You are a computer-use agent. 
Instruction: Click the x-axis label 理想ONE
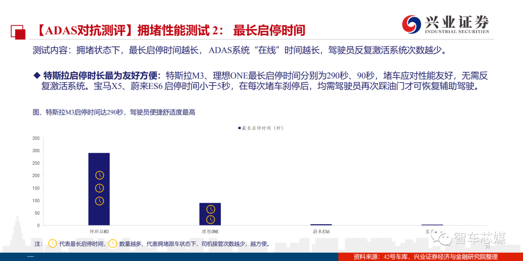pyautogui.click(x=210, y=231)
